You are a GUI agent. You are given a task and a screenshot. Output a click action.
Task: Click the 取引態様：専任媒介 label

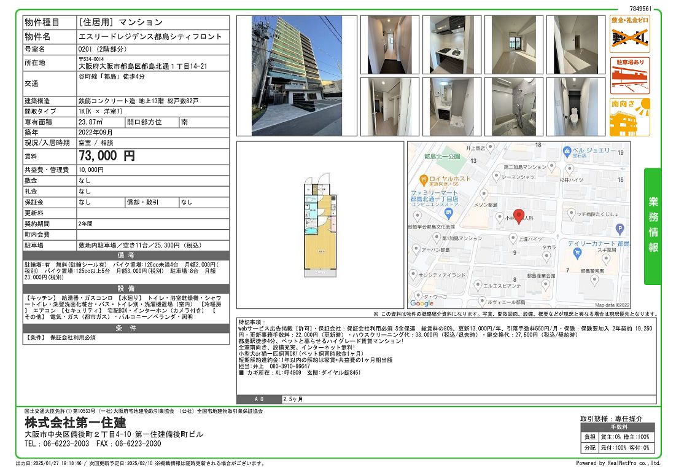(612, 419)
